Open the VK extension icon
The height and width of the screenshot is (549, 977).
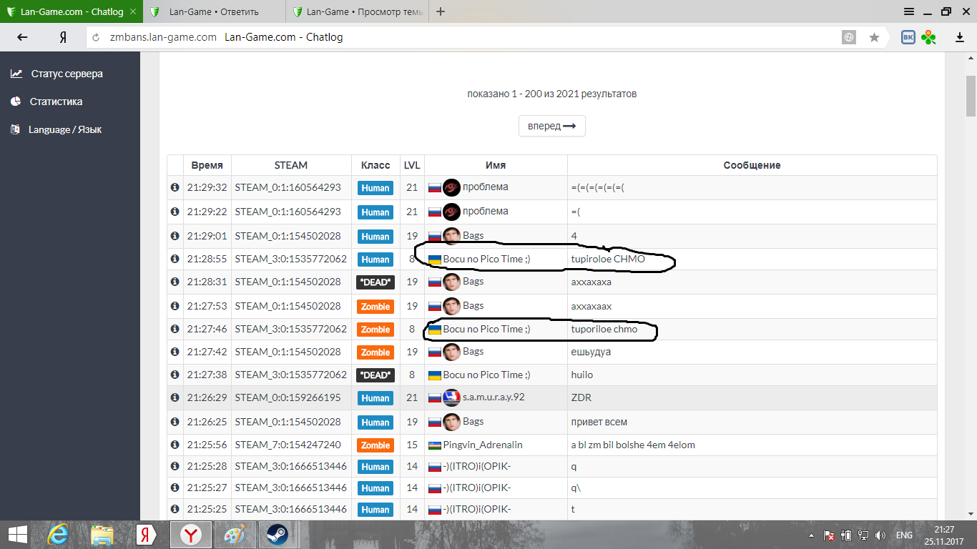[x=908, y=38]
